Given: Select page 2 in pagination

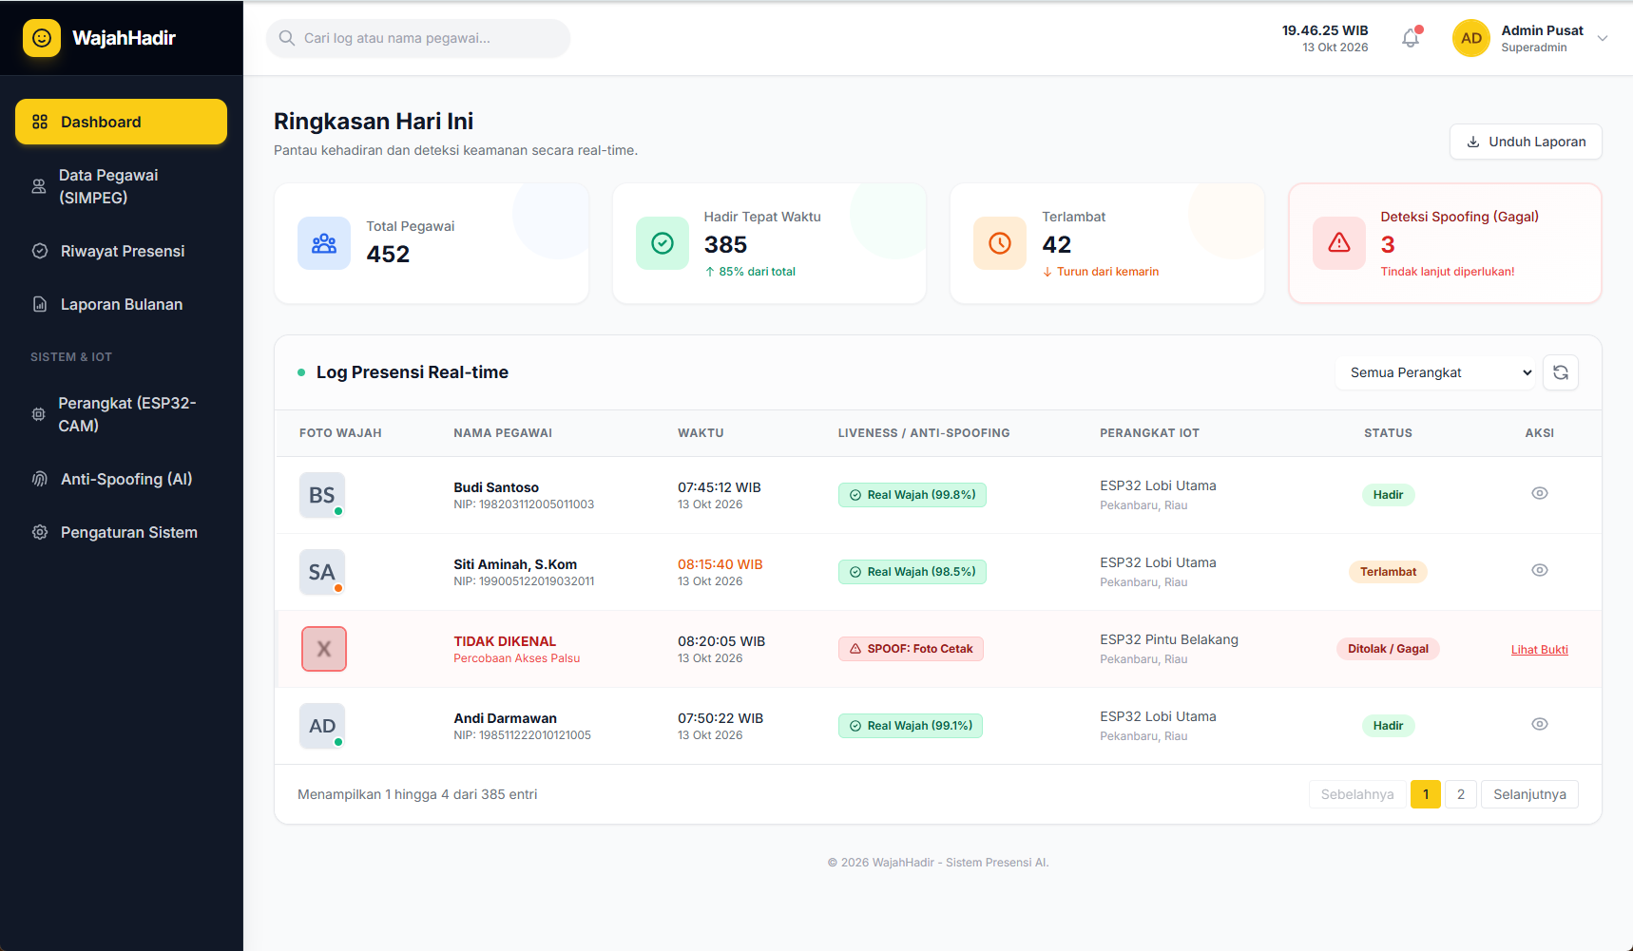Looking at the screenshot, I should (x=1461, y=794).
